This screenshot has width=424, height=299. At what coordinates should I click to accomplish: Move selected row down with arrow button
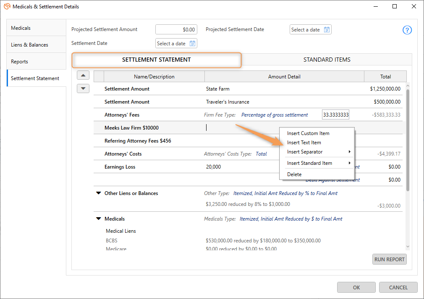coord(83,88)
